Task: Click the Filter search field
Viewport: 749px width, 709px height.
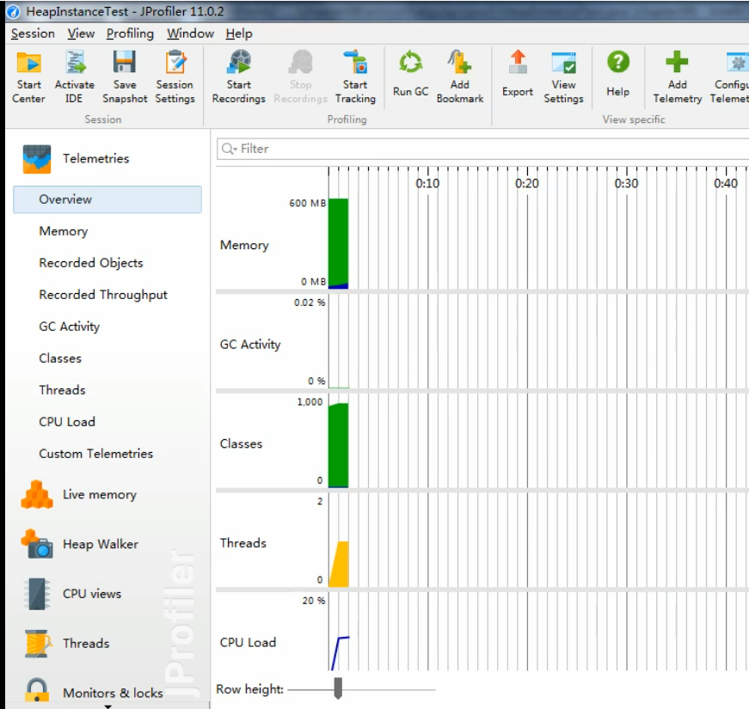Action: point(482,149)
